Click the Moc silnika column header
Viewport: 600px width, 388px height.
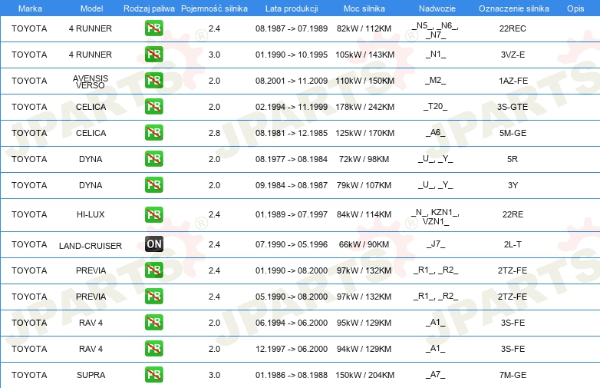point(364,8)
